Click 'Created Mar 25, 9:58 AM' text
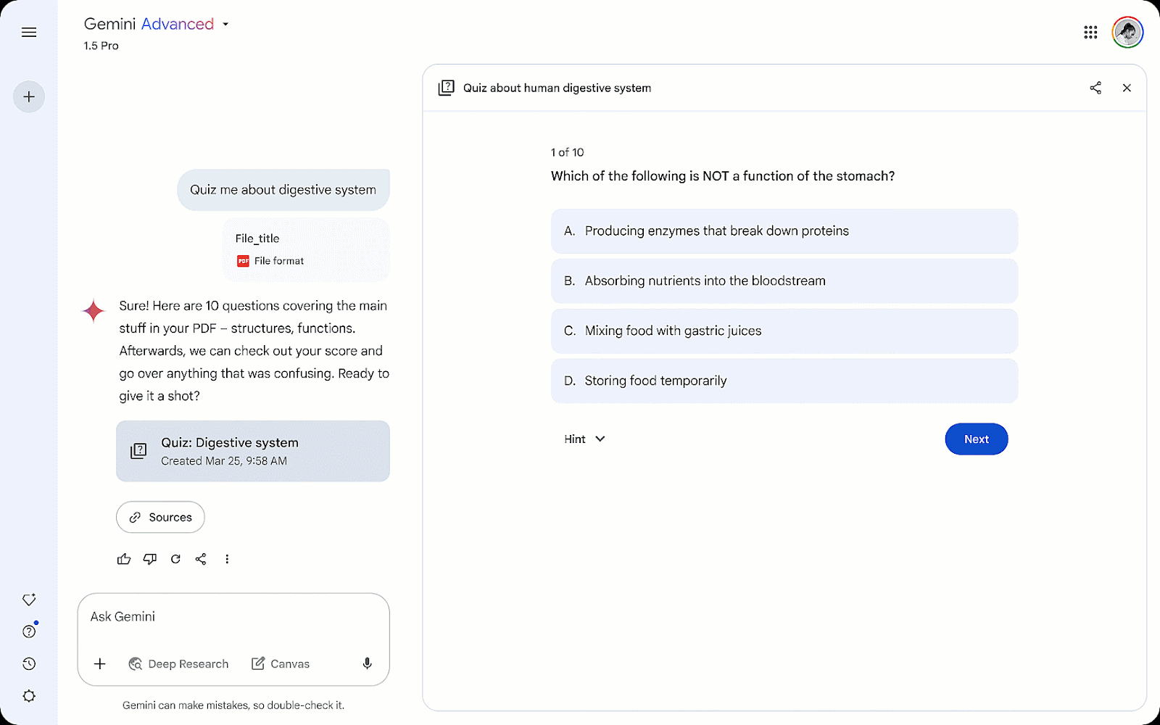Image resolution: width=1160 pixels, height=725 pixels. tap(224, 461)
